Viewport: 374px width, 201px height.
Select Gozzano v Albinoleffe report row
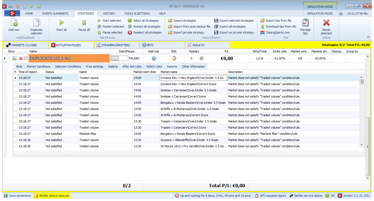tap(187, 140)
